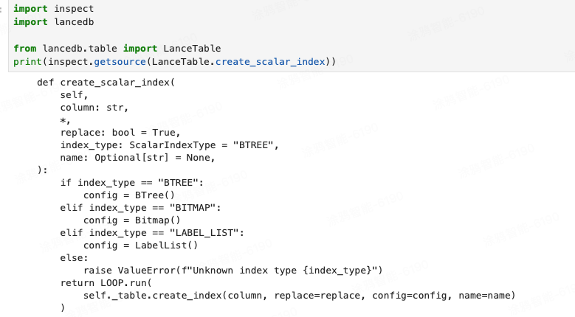
Task: Click the 'else:' output line
Action: point(74,258)
